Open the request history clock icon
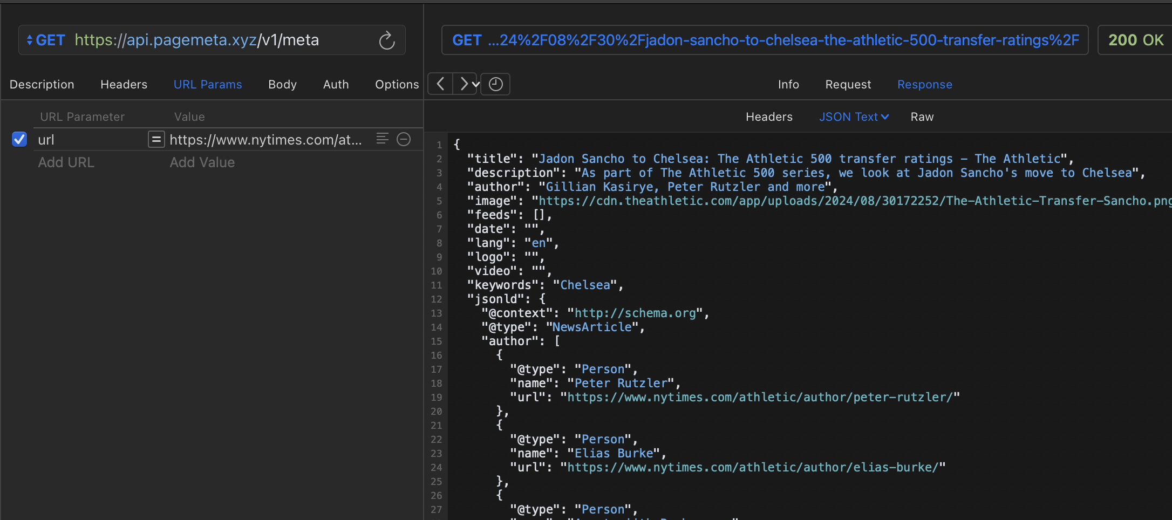 [495, 84]
